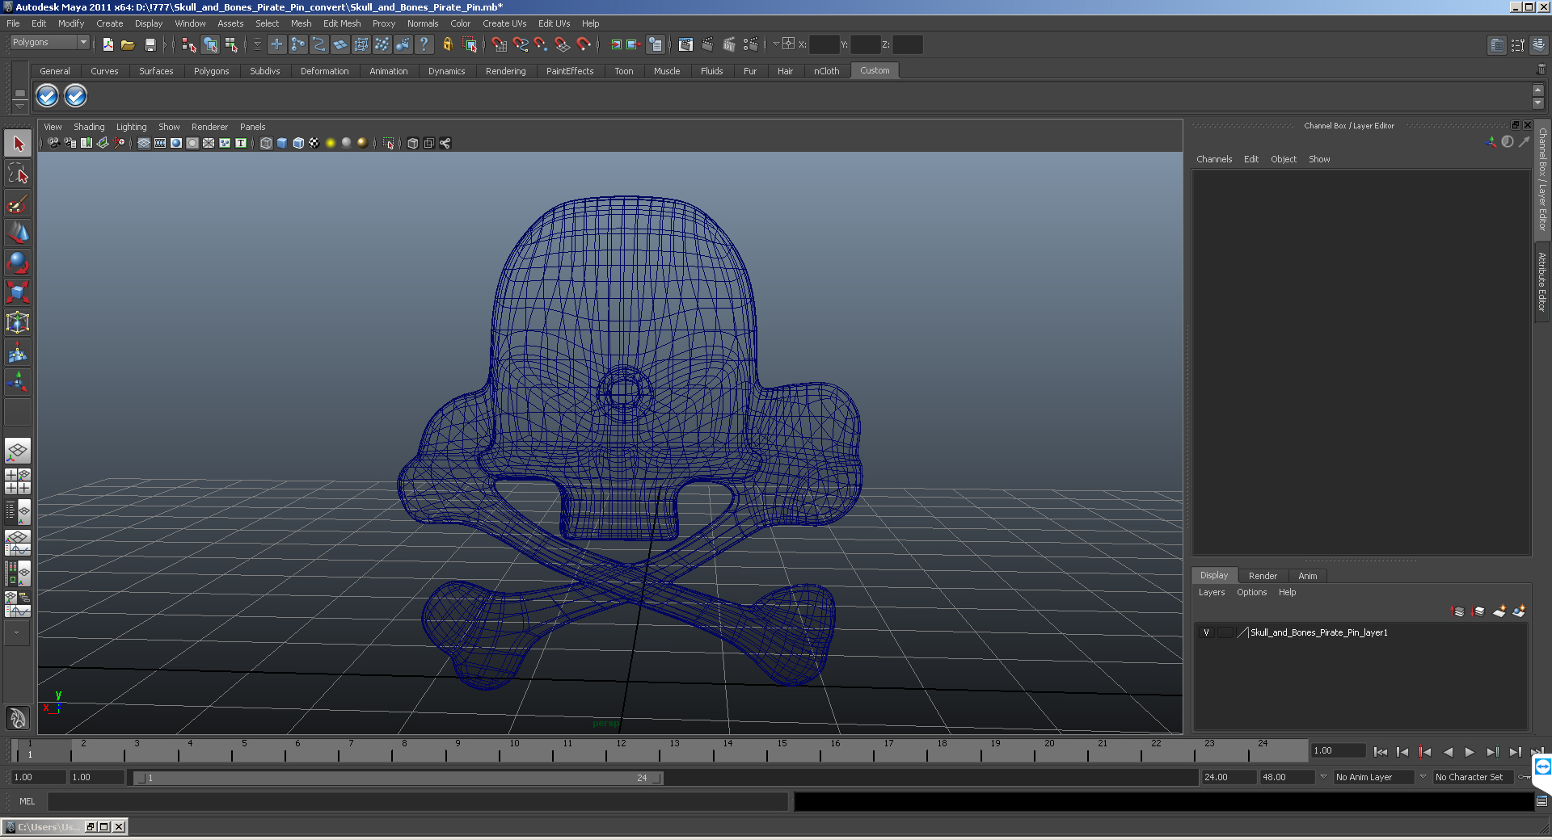Open the Channels menu in Channel Box
This screenshot has height=840, width=1552.
pyautogui.click(x=1214, y=159)
